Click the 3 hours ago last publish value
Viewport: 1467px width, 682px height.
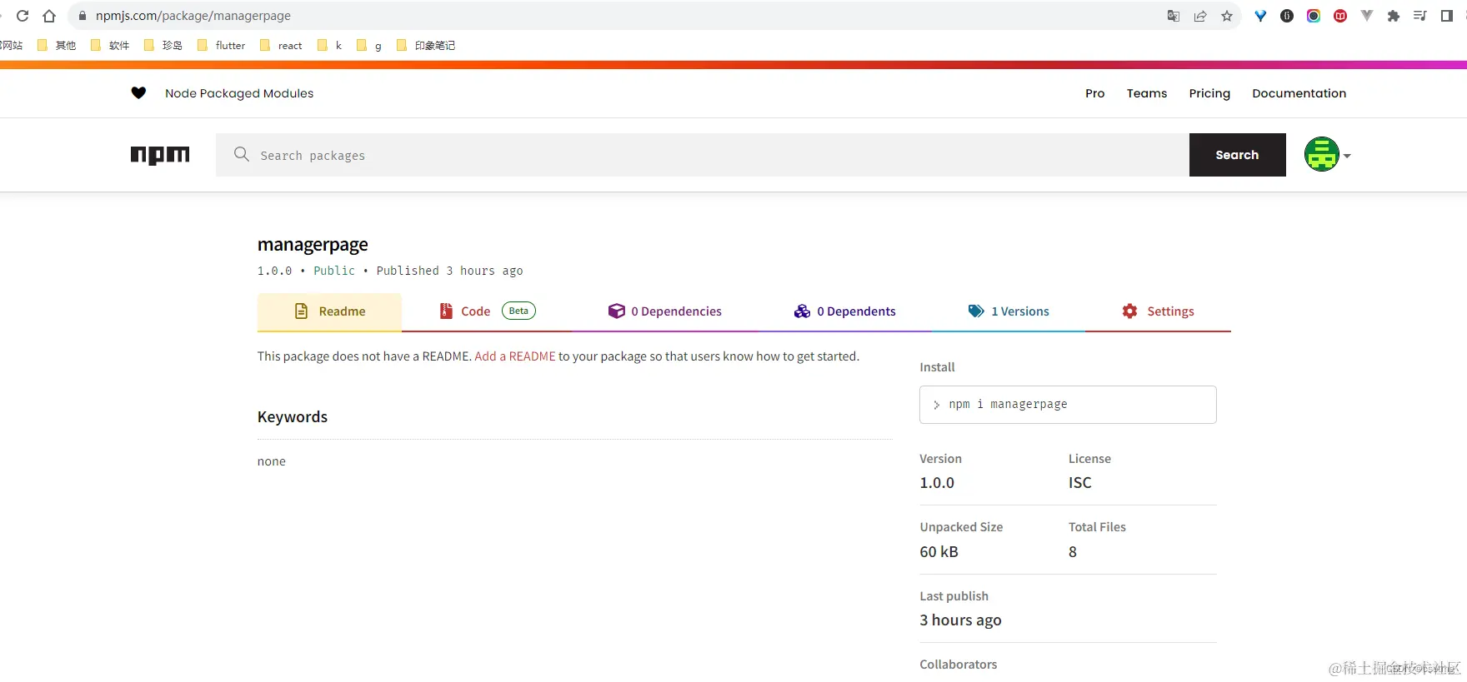pos(960,620)
